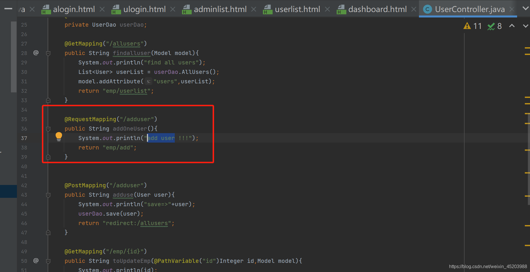This screenshot has width=530, height=272.
Task: Click the hide tool window minus icon
Action: (x=8, y=9)
